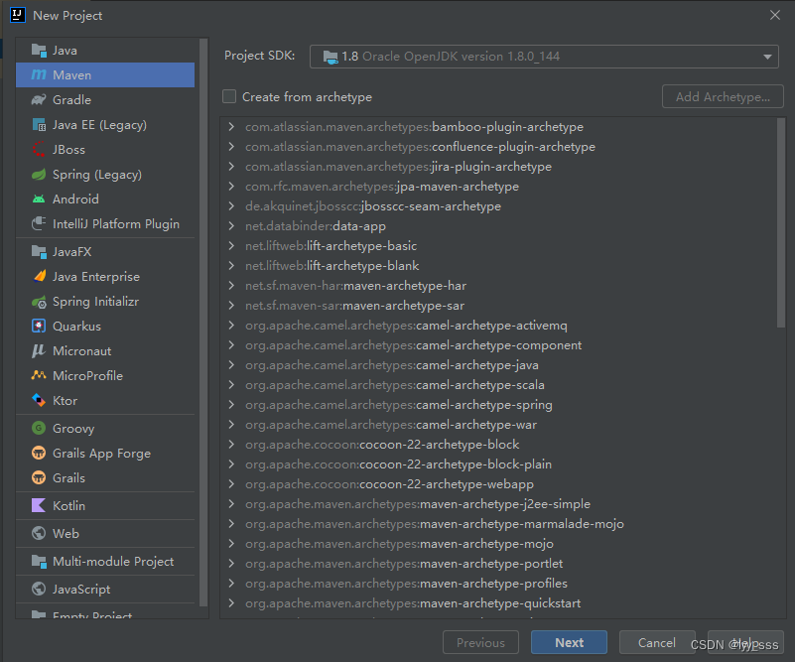Expand confluence-plugin-archetype node
Image resolution: width=795 pixels, height=662 pixels.
tap(231, 147)
